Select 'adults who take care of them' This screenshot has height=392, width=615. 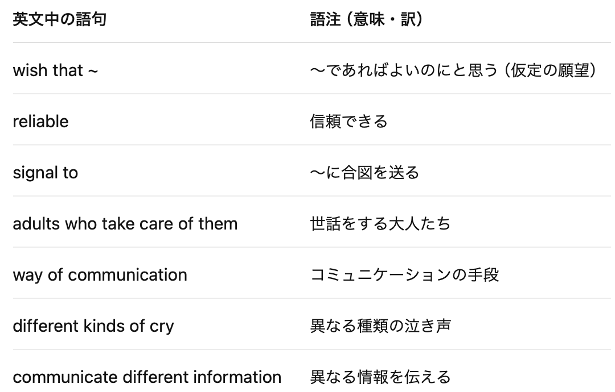(x=125, y=224)
